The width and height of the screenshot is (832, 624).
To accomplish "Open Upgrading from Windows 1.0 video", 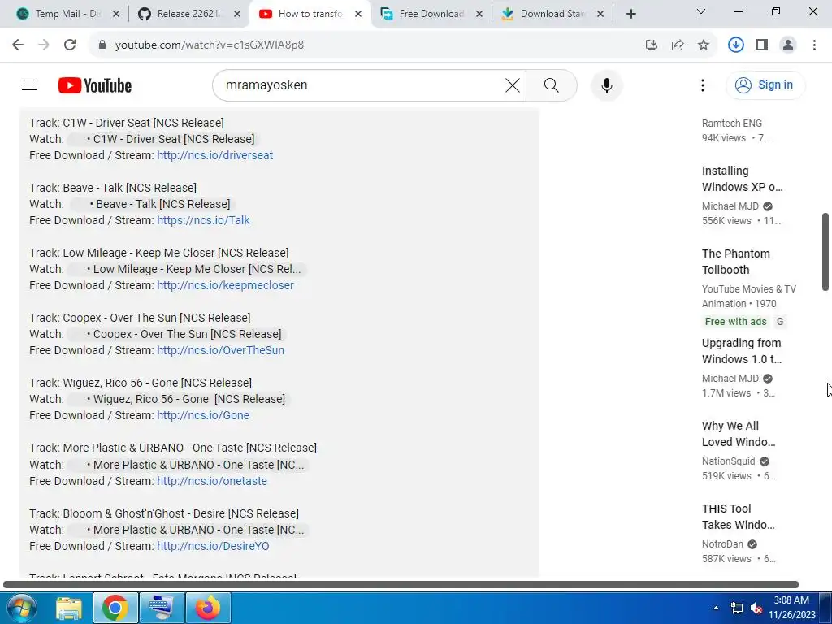I will 741,351.
